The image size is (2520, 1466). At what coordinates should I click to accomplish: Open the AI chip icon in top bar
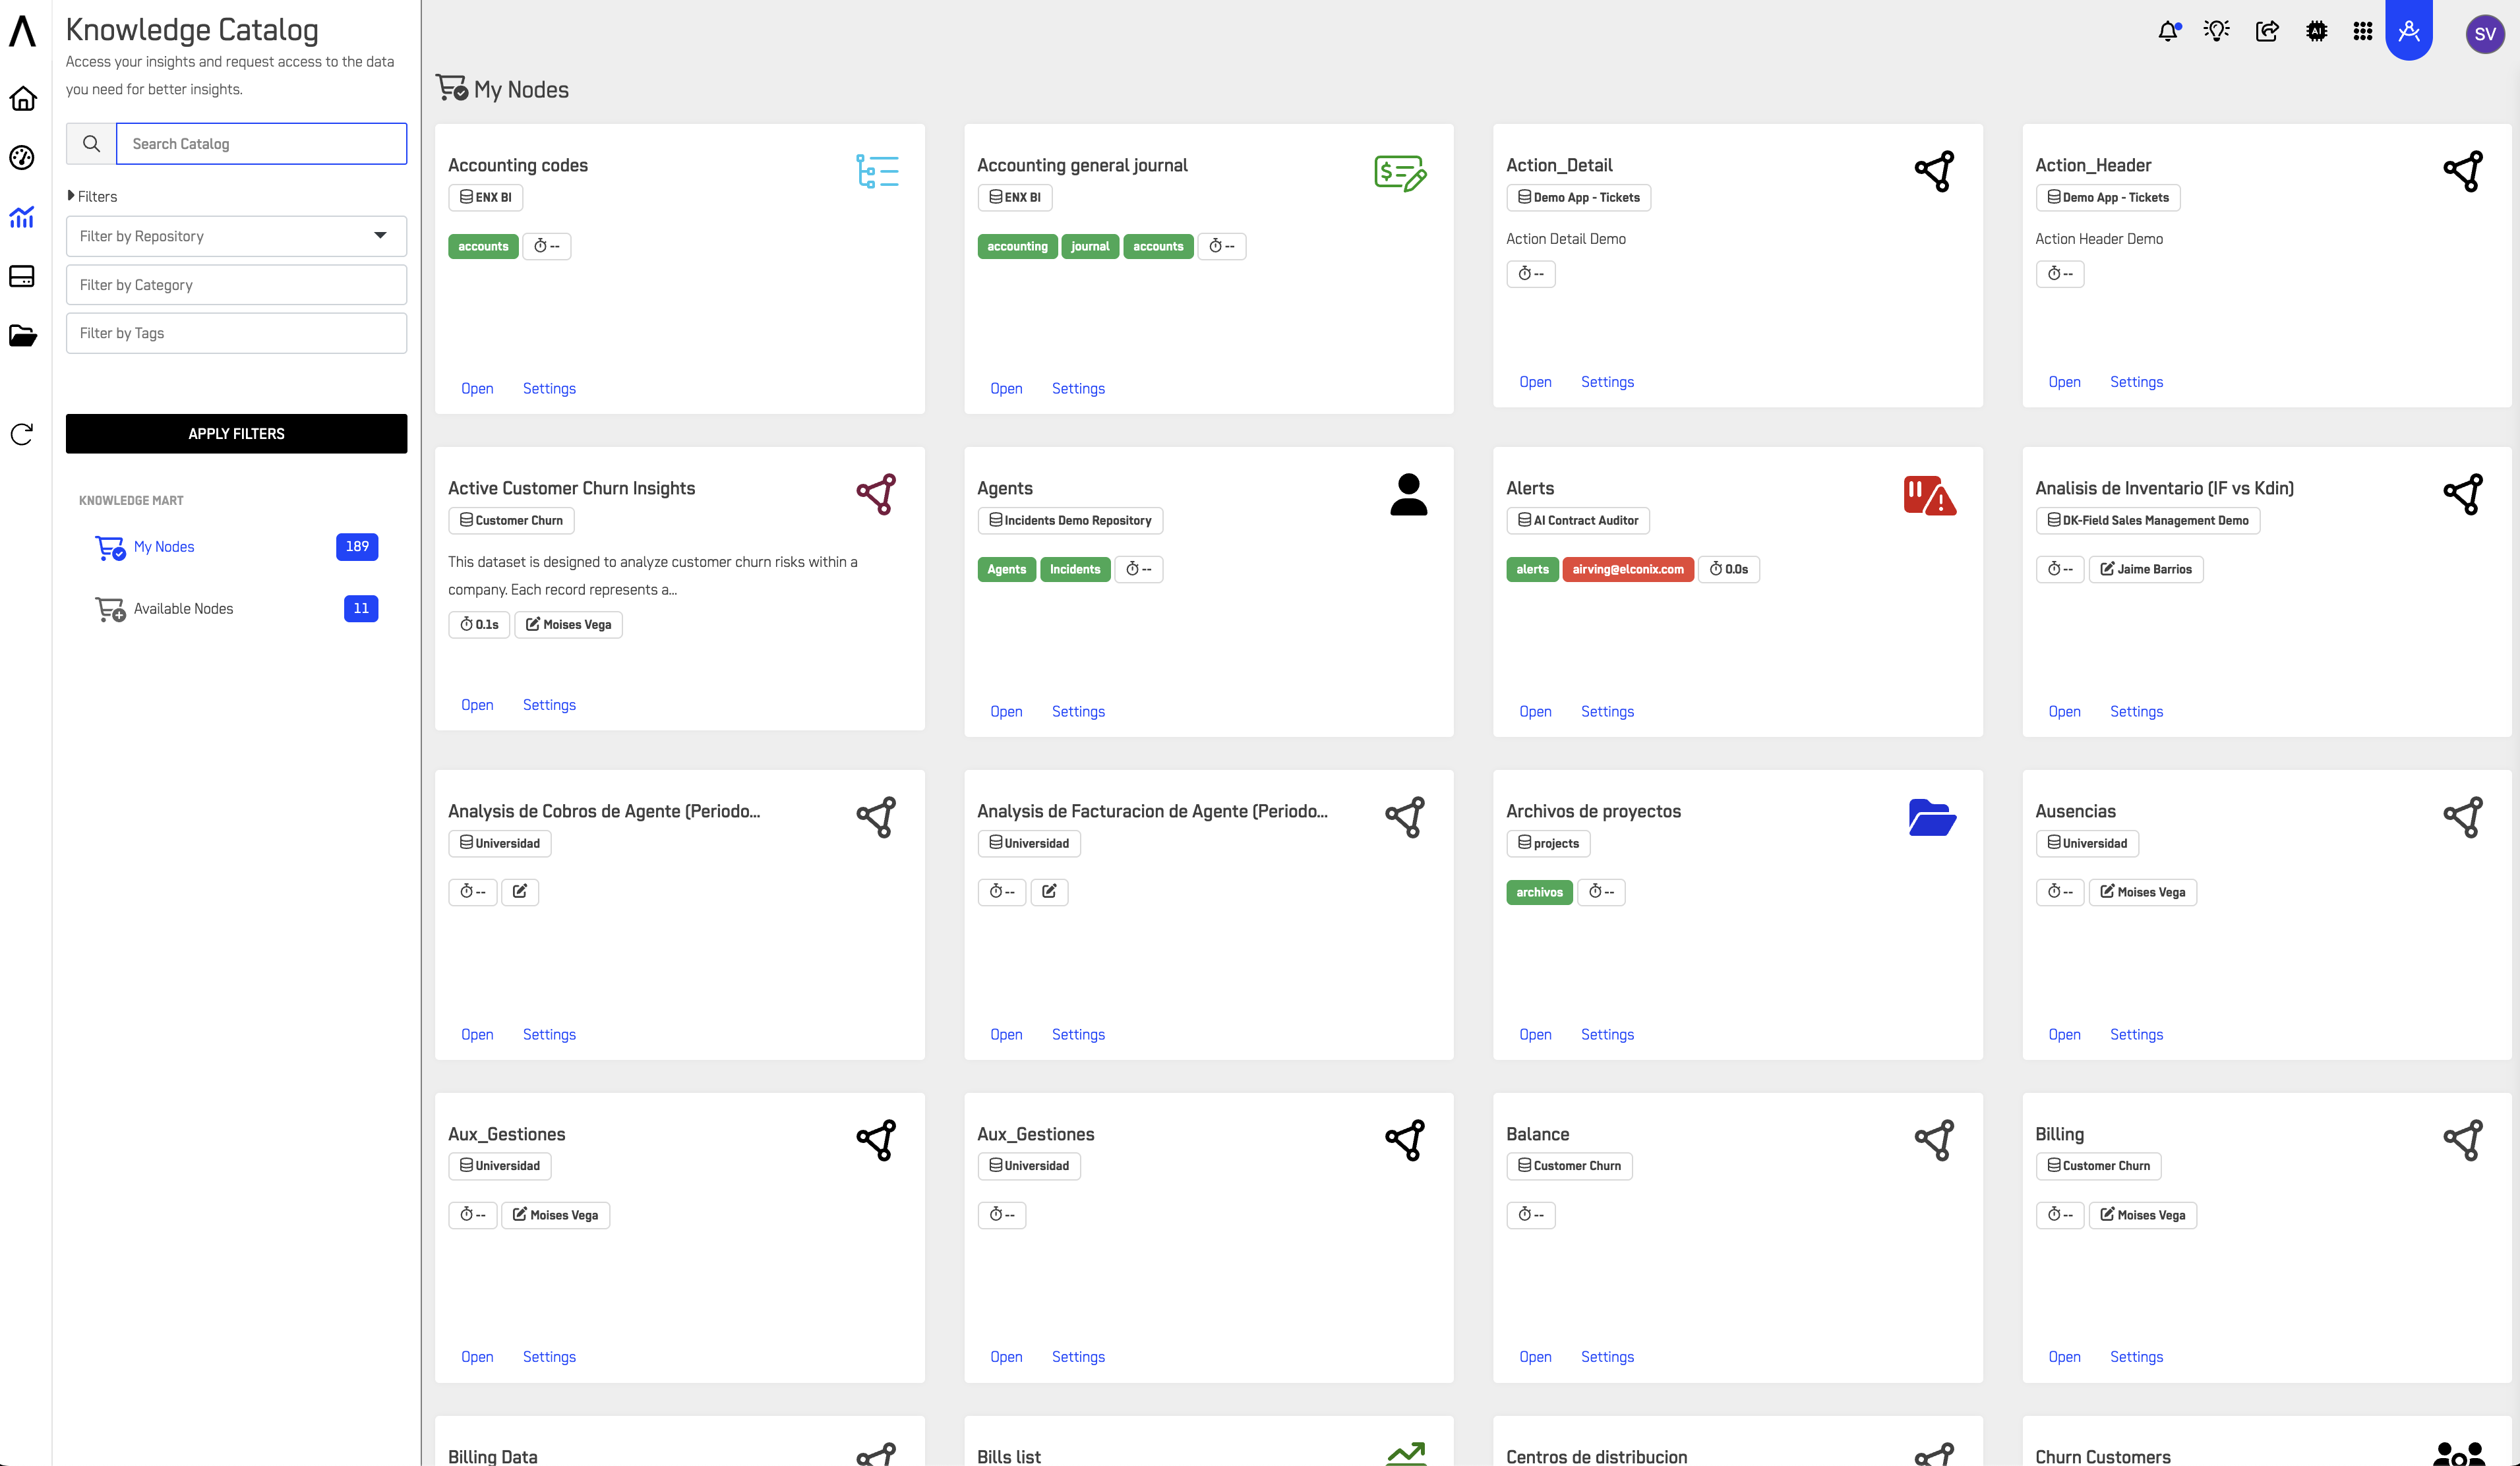pyautogui.click(x=2316, y=31)
